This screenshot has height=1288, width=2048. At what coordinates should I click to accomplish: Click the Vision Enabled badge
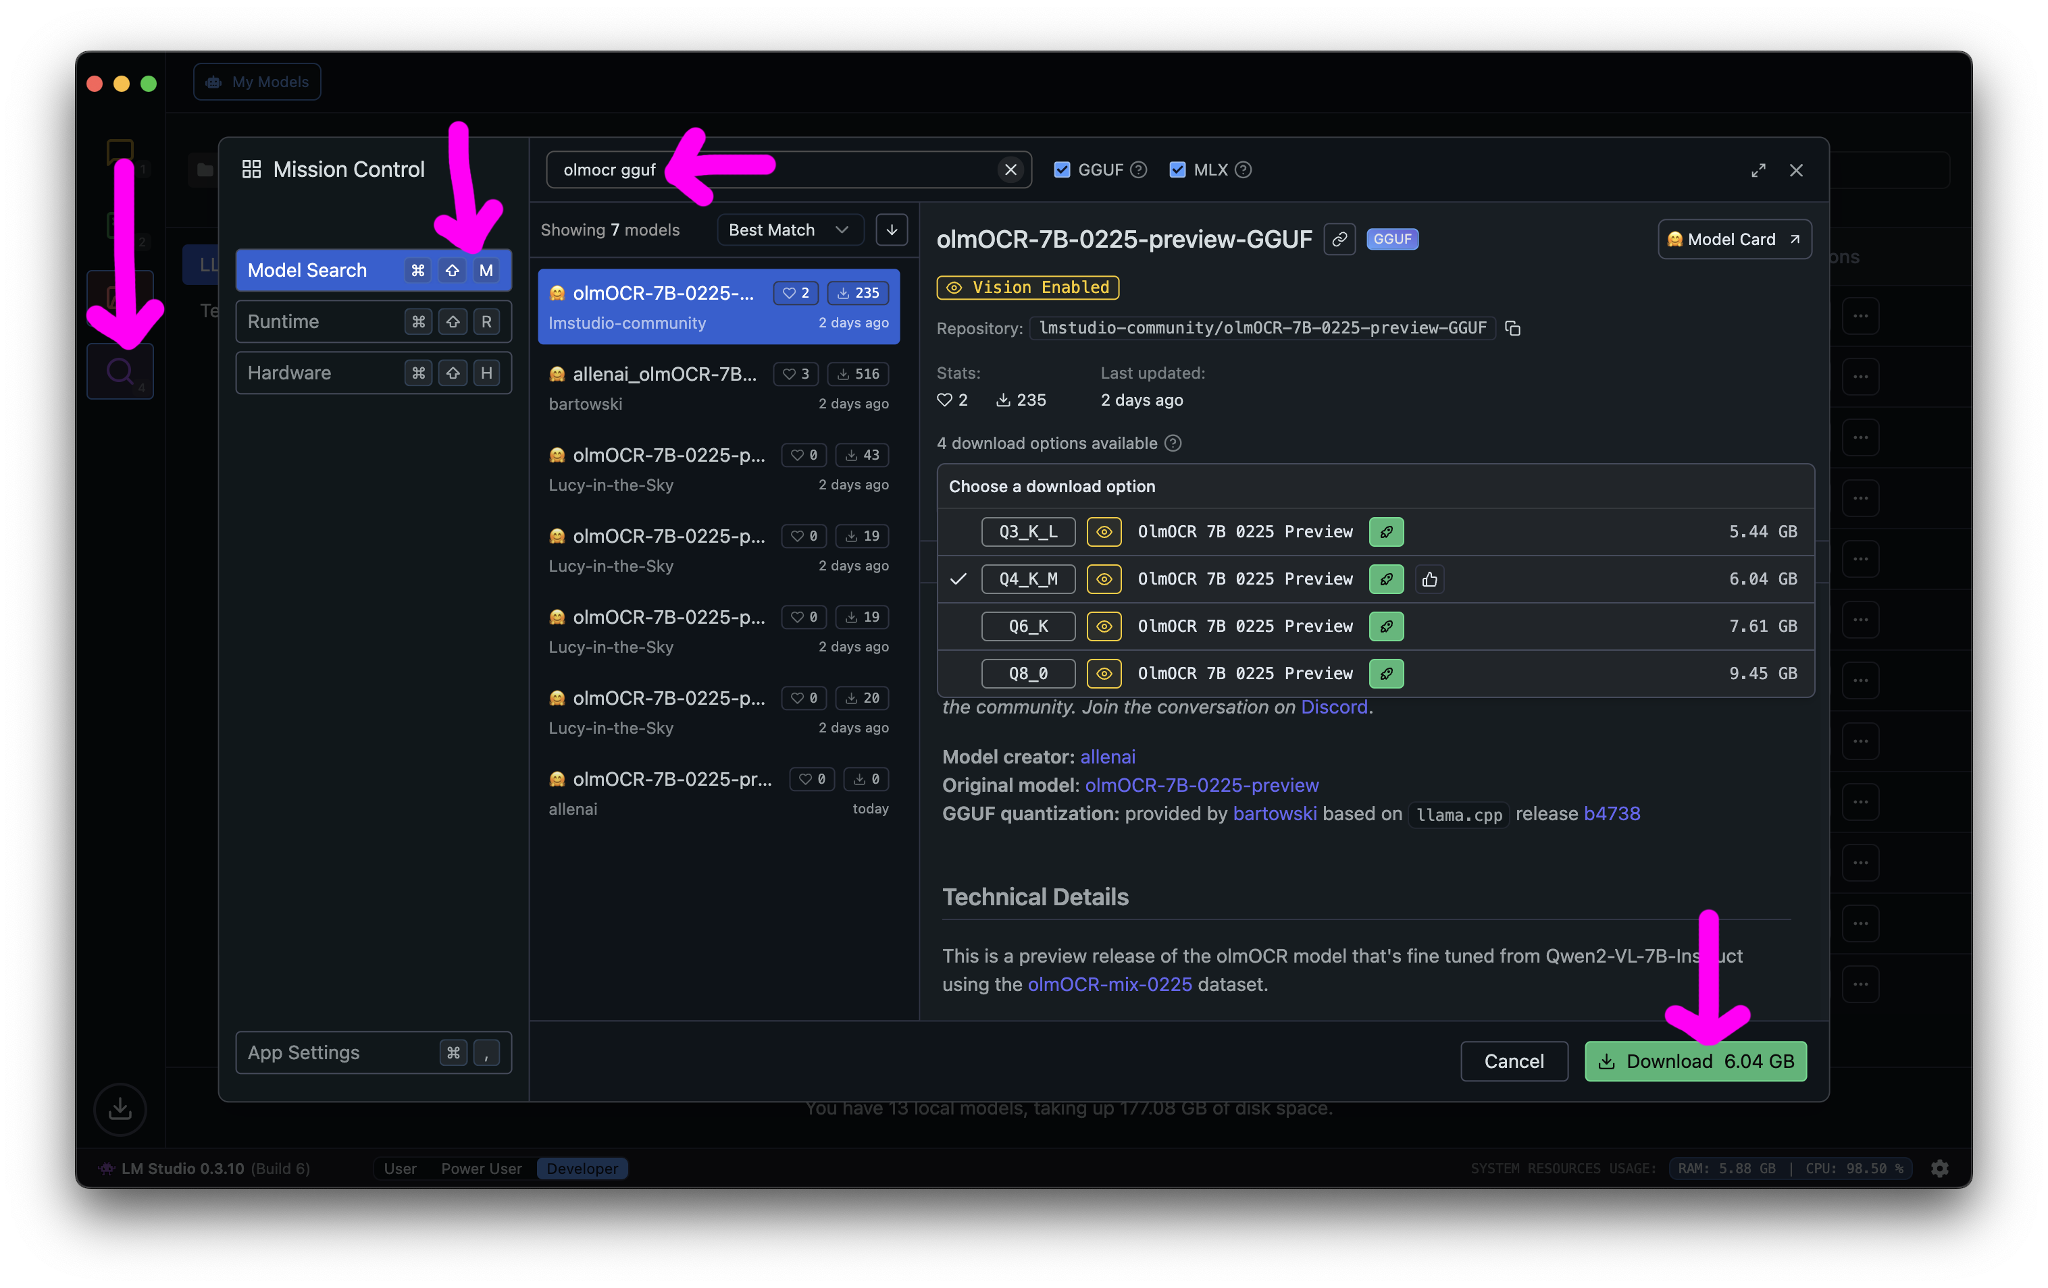coord(1027,288)
